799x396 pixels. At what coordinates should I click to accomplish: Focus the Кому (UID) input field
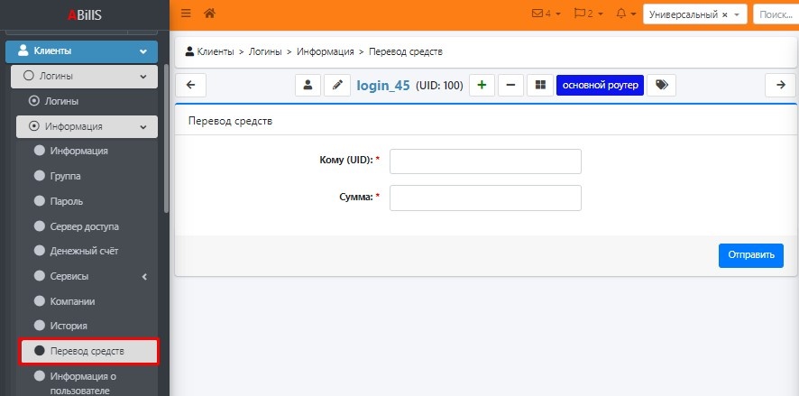click(x=485, y=161)
